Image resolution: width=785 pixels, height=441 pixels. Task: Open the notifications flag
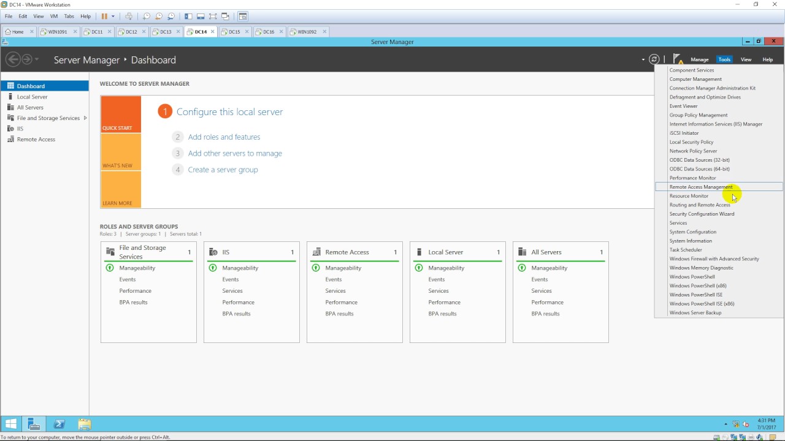coord(678,59)
